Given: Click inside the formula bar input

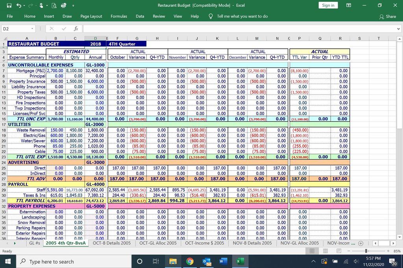Looking at the screenshot, I should click(239, 29).
